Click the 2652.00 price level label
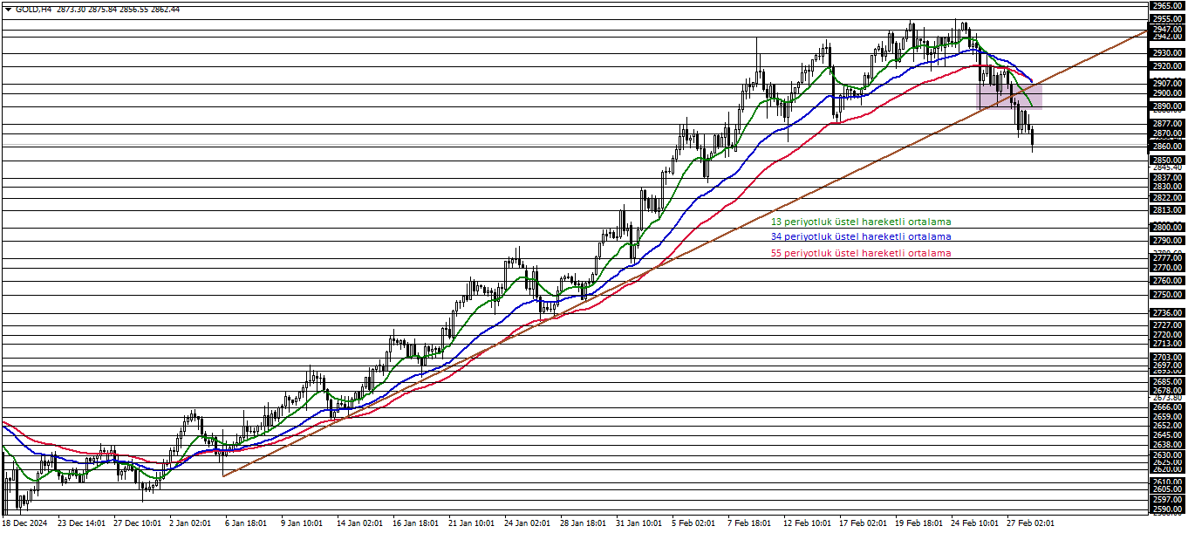Screen dimensions: 1188x533 coord(1166,425)
